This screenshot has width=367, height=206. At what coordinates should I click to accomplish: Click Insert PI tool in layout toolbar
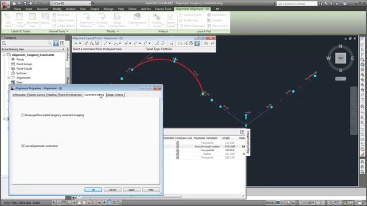tap(86, 43)
